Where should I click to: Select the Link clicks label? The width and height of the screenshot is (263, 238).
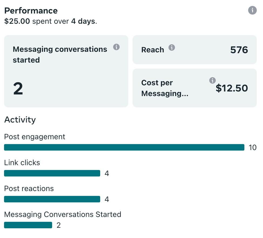click(22, 163)
